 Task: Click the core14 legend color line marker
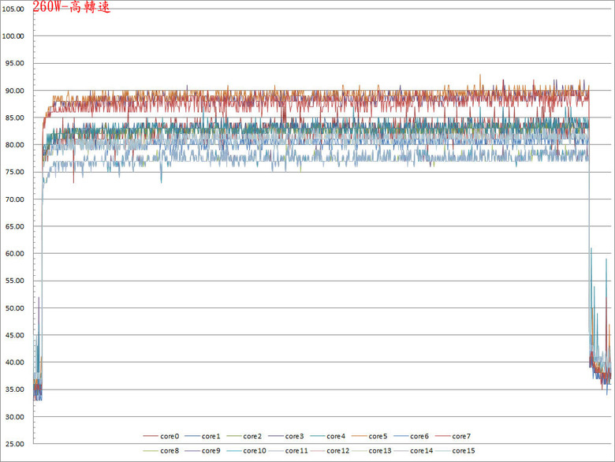[x=400, y=451]
